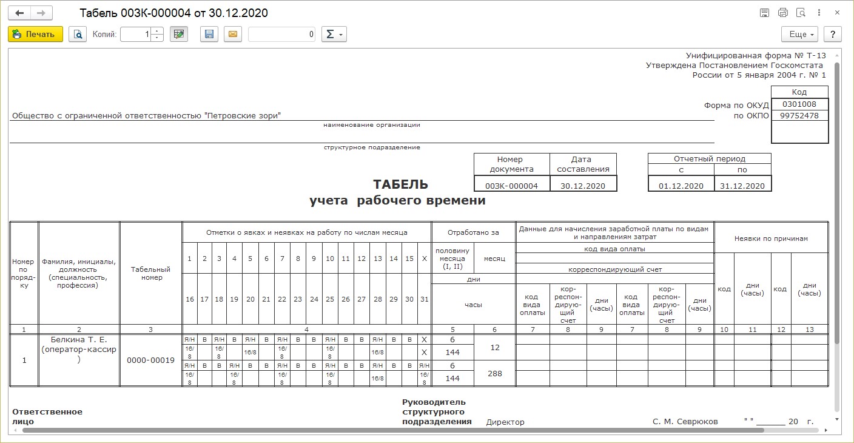Click the scroll down arrow on the right

point(837,419)
